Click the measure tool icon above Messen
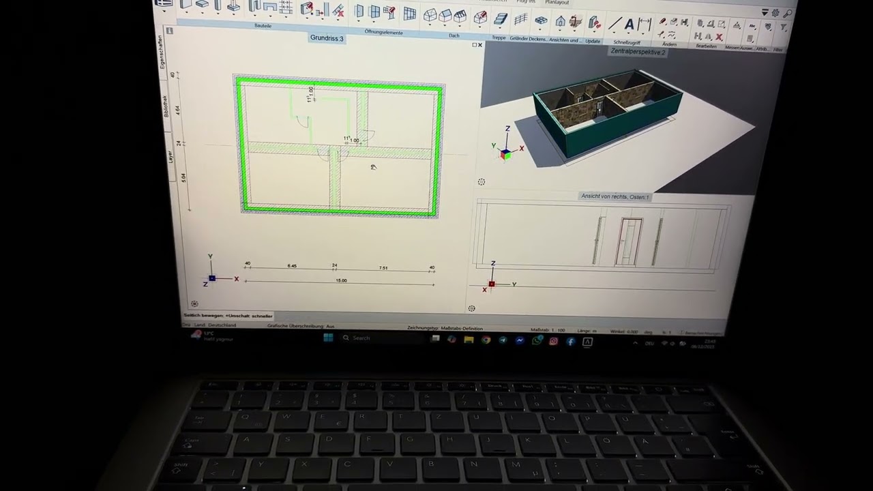The height and width of the screenshot is (491, 873). tap(737, 26)
